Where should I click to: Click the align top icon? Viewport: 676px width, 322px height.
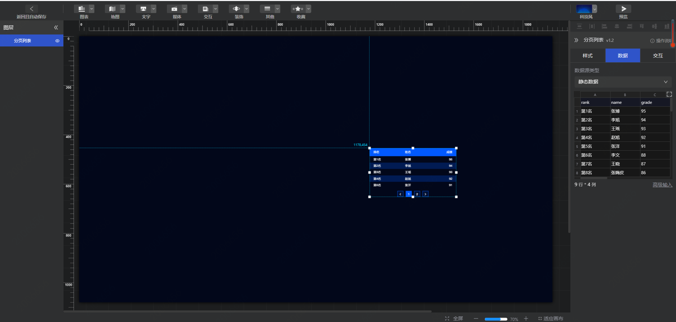pos(642,26)
